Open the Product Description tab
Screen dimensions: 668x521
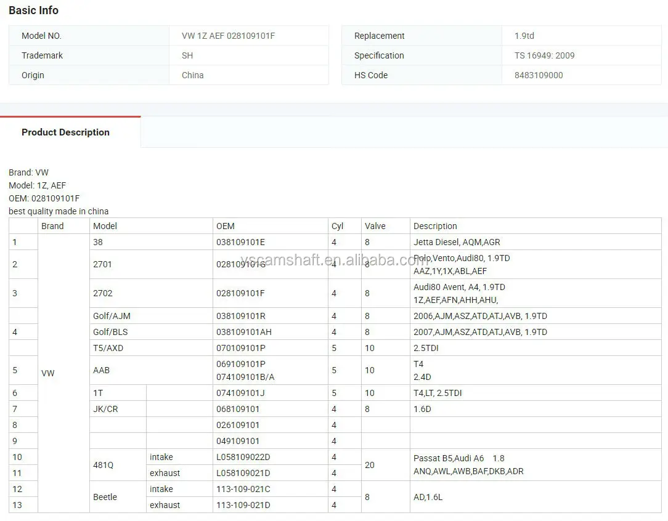point(65,132)
